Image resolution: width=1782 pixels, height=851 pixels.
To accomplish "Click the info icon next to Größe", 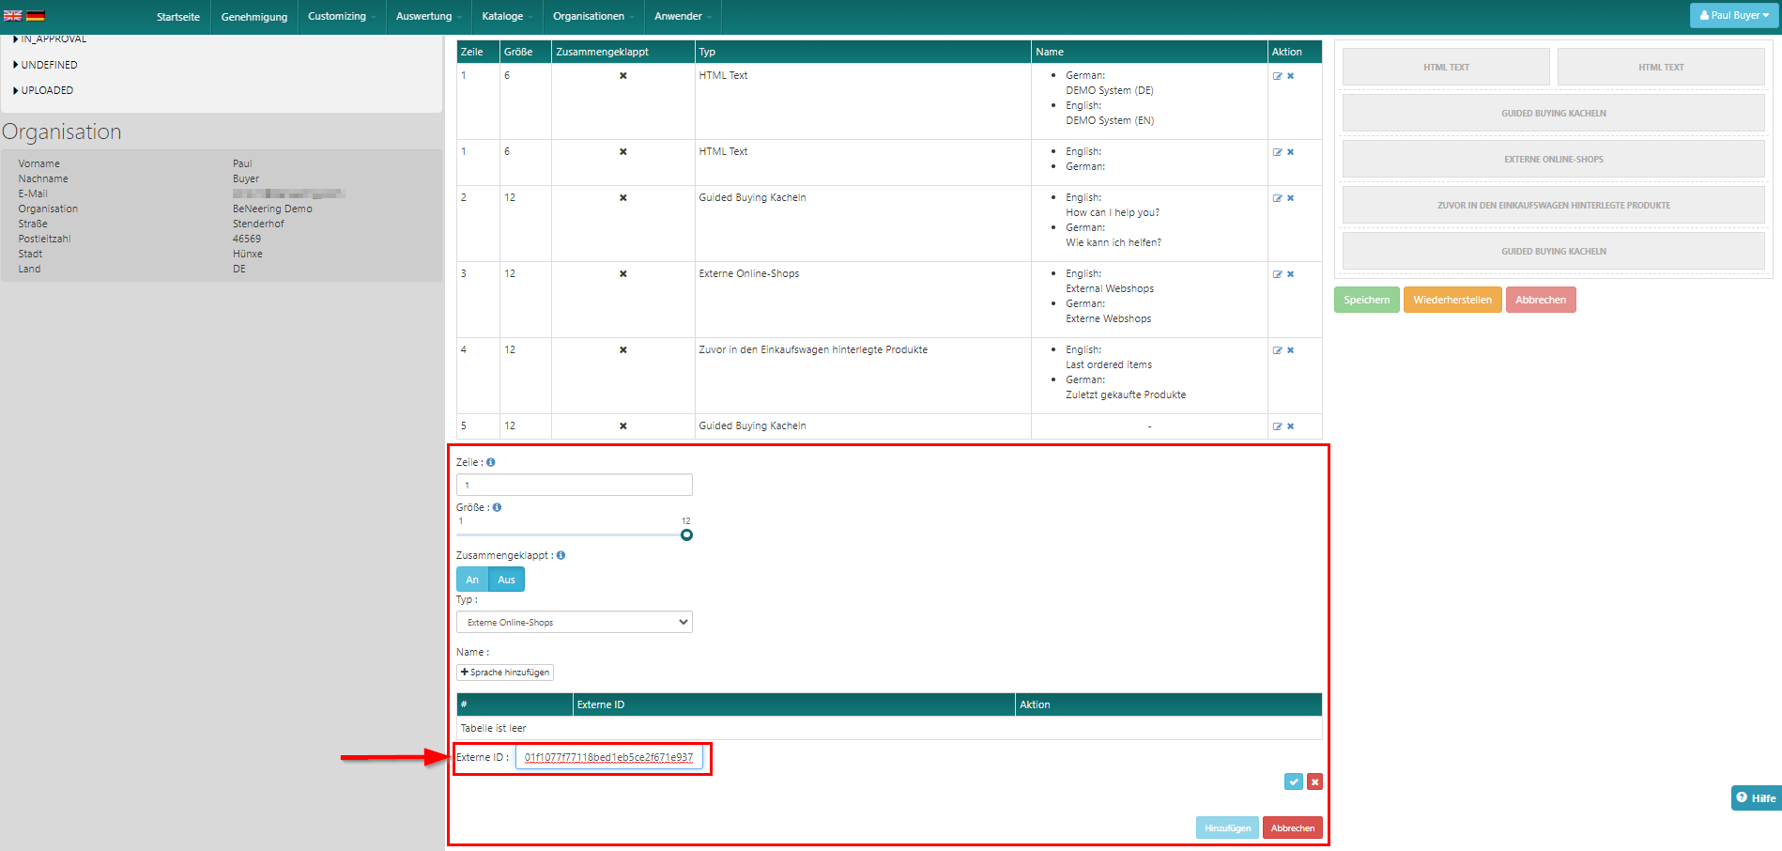I will (498, 507).
